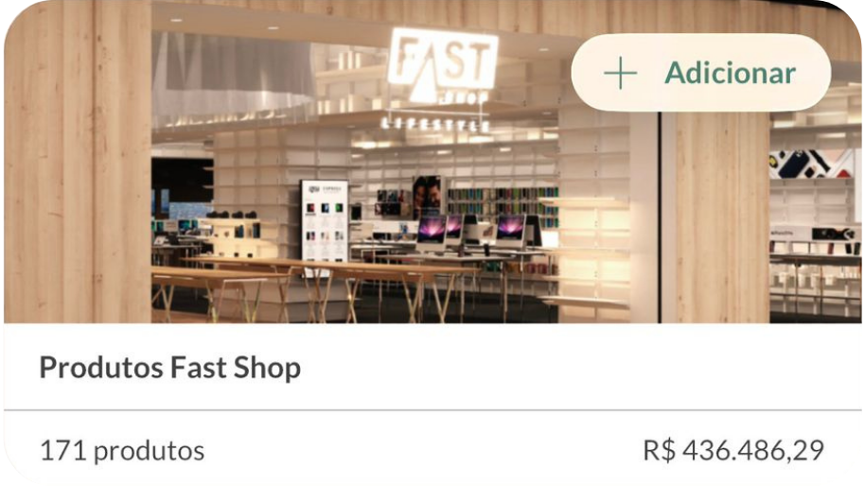
Task: Open the Produtos Fast Shop title
Action: point(170,368)
